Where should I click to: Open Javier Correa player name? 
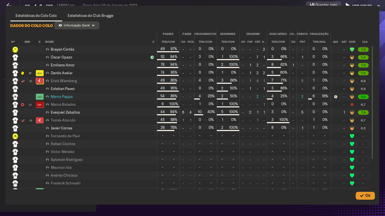click(61, 128)
